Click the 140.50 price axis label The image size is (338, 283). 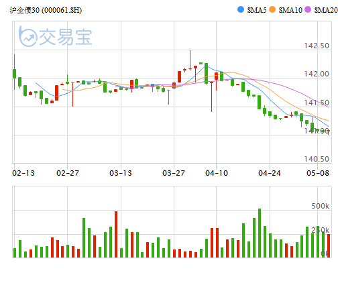317,159
